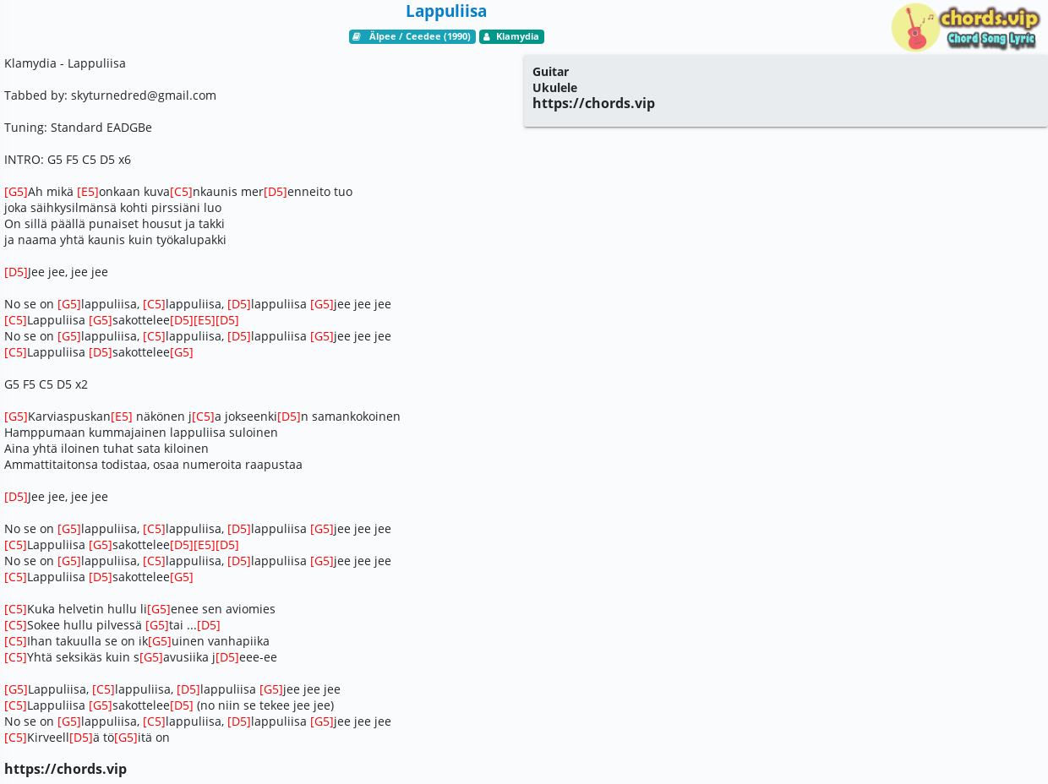Click the Lappuliisa song title

(x=446, y=11)
